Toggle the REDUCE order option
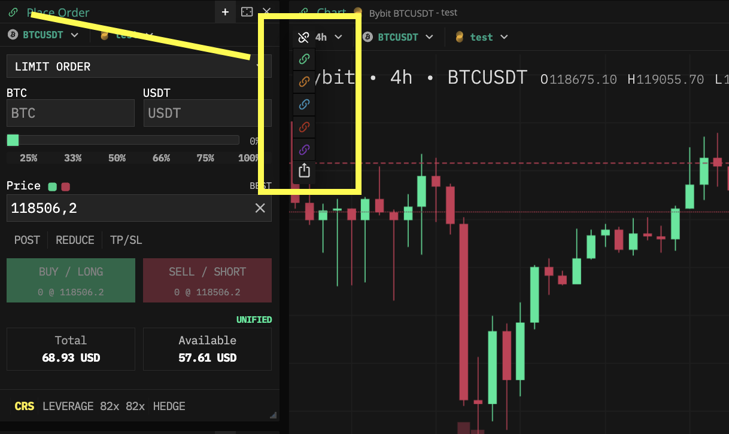The width and height of the screenshot is (729, 434). pyautogui.click(x=75, y=240)
